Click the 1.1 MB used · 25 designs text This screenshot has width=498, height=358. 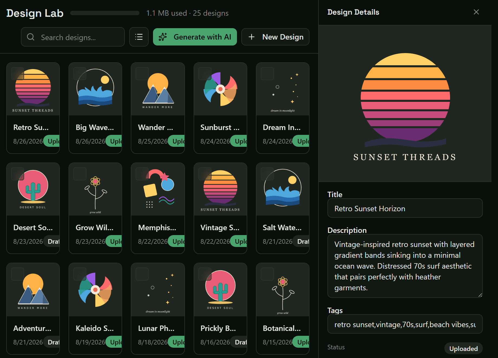tap(187, 13)
